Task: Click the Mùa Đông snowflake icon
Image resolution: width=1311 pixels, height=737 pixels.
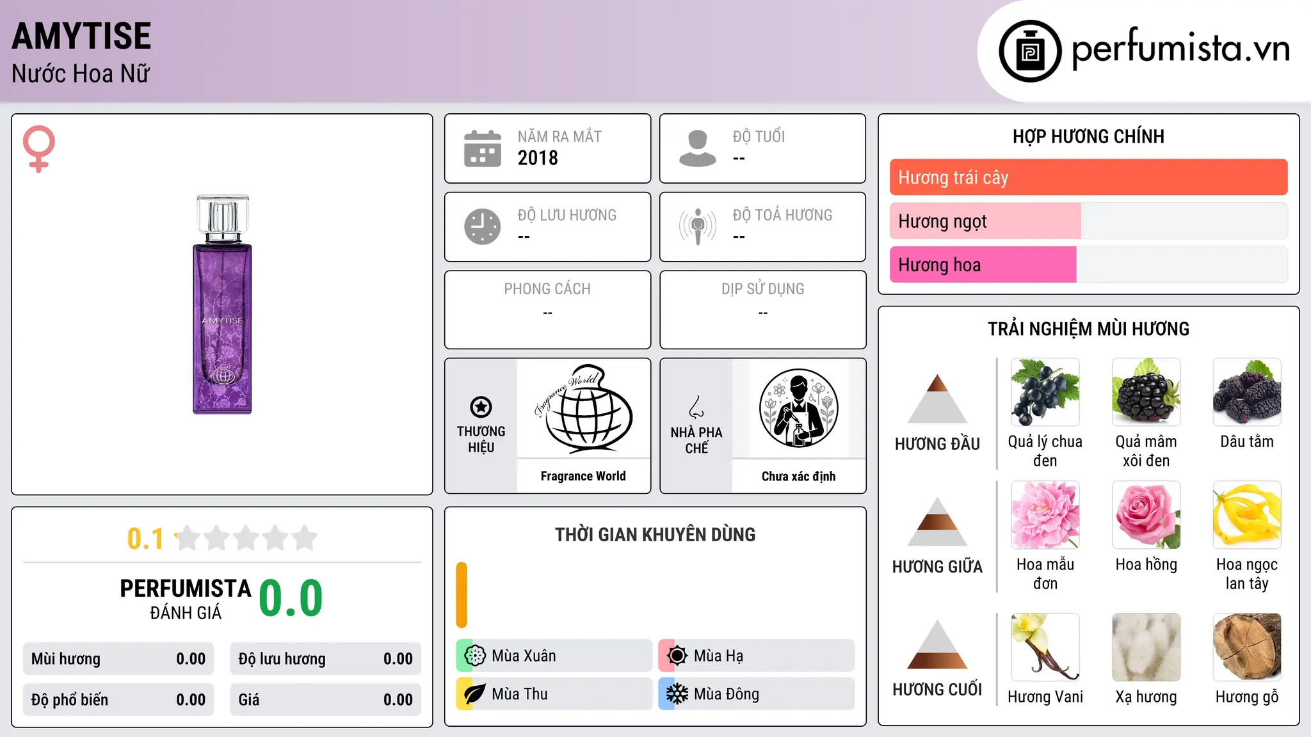Action: (677, 694)
